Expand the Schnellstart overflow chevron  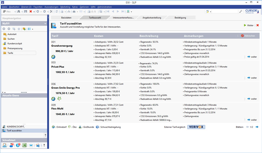point(44,145)
